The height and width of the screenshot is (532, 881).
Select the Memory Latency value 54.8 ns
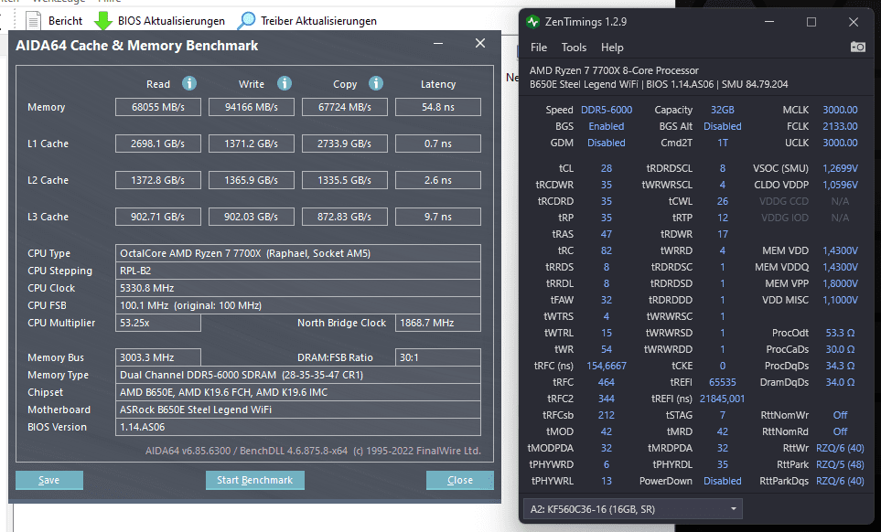pos(437,107)
